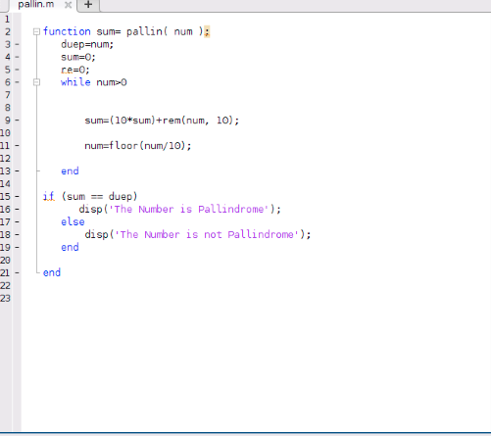Click the 'end' closing the while loop

(x=70, y=171)
